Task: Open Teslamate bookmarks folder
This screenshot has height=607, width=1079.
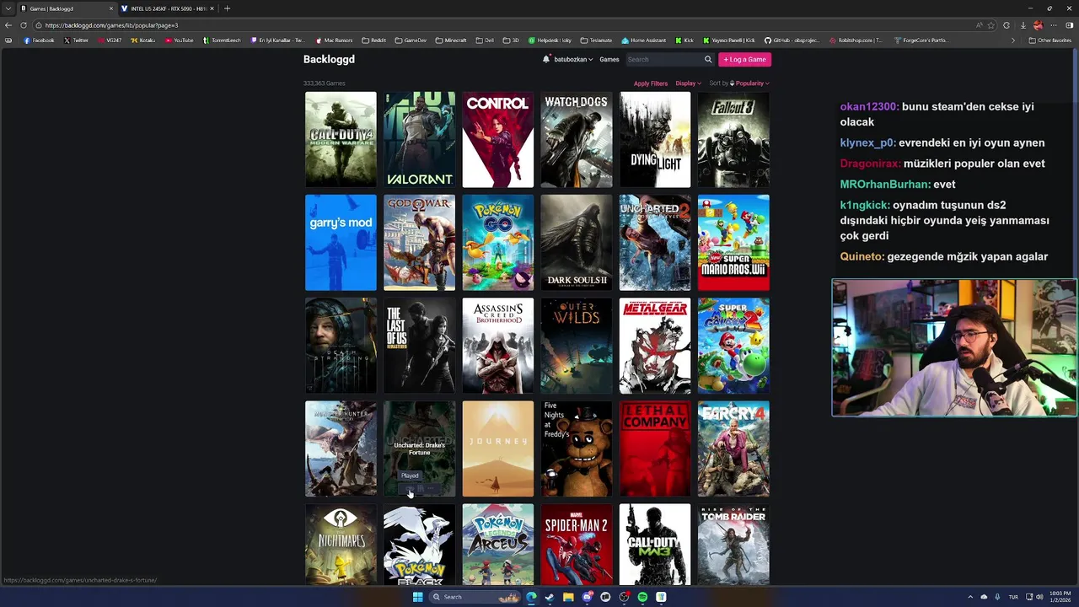Action: tap(596, 40)
